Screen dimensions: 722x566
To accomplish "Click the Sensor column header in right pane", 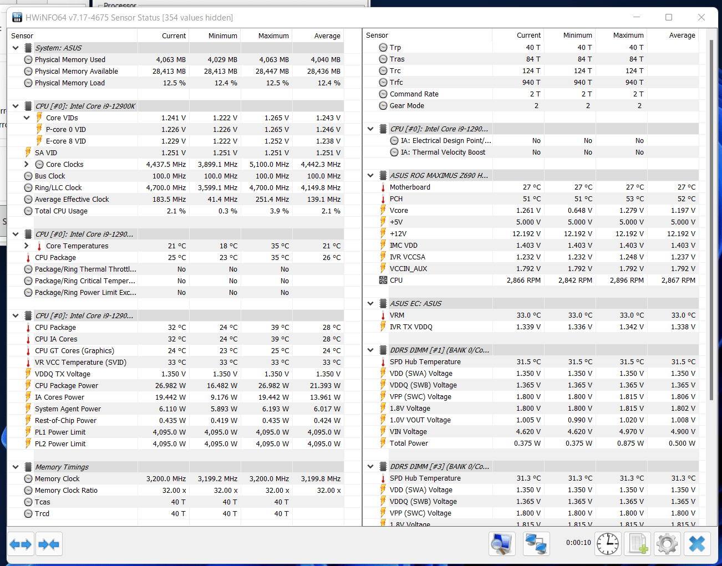I will point(428,35).
